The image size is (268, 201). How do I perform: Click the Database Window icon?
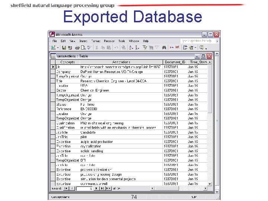click(x=185, y=48)
